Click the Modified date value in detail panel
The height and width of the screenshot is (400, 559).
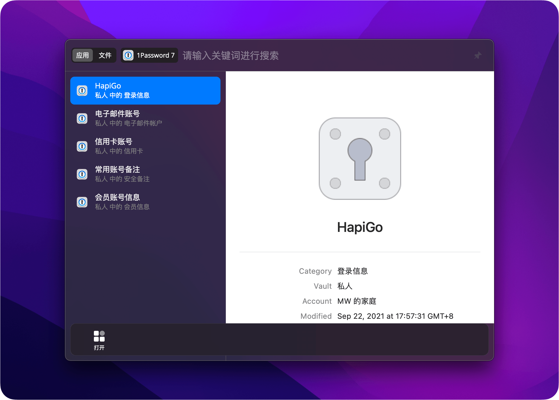(x=395, y=316)
